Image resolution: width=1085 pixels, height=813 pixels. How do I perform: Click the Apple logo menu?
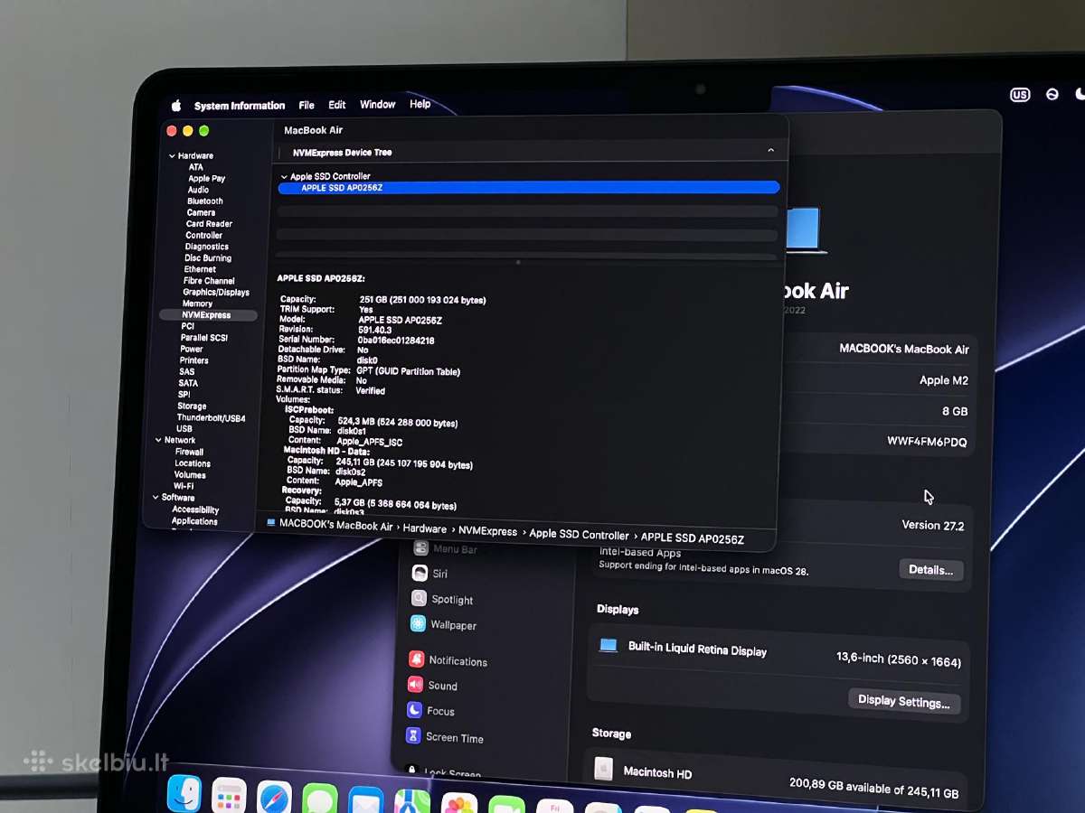tap(176, 106)
